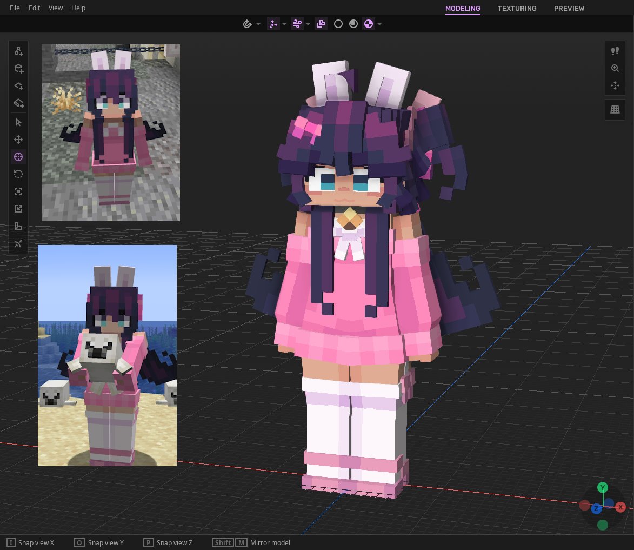634x550 pixels.
Task: Click the Snap view Y hint
Action: click(99, 543)
